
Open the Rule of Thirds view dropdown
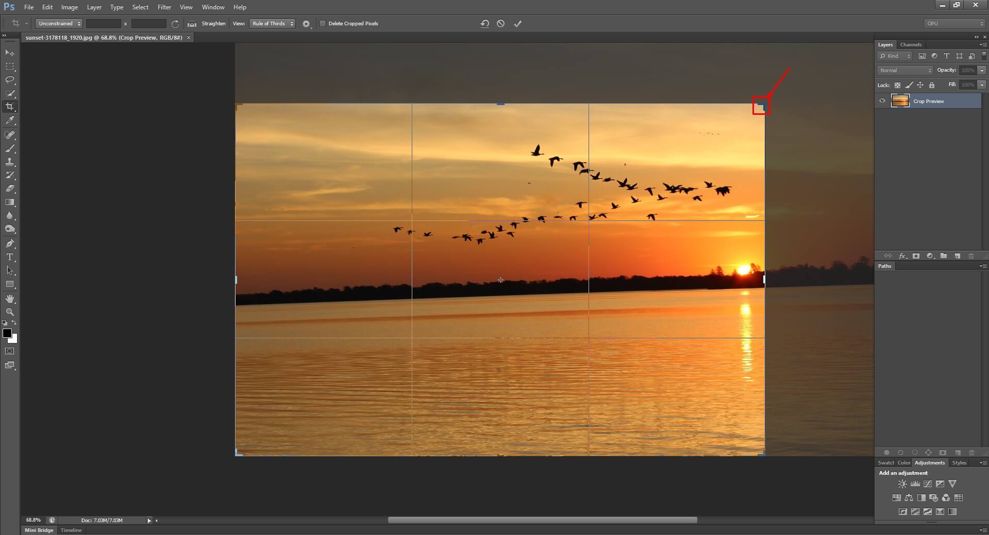coord(272,24)
